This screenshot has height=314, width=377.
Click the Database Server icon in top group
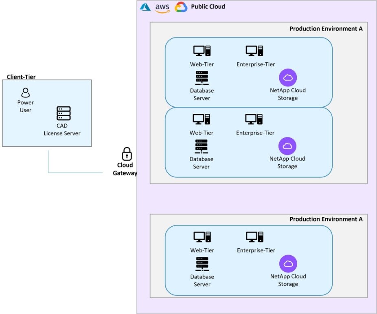[x=202, y=77]
